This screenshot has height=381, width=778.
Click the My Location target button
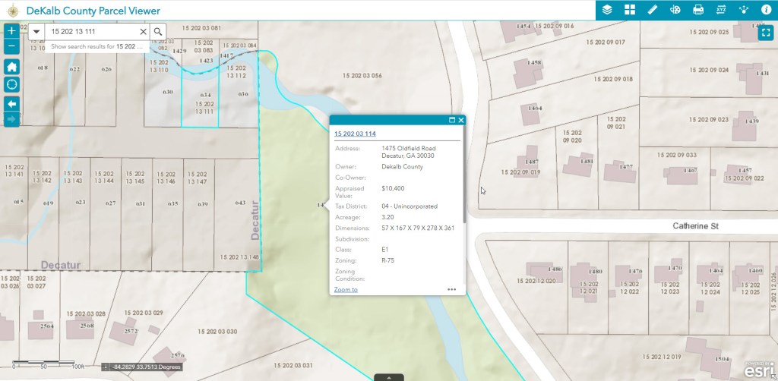[11, 83]
